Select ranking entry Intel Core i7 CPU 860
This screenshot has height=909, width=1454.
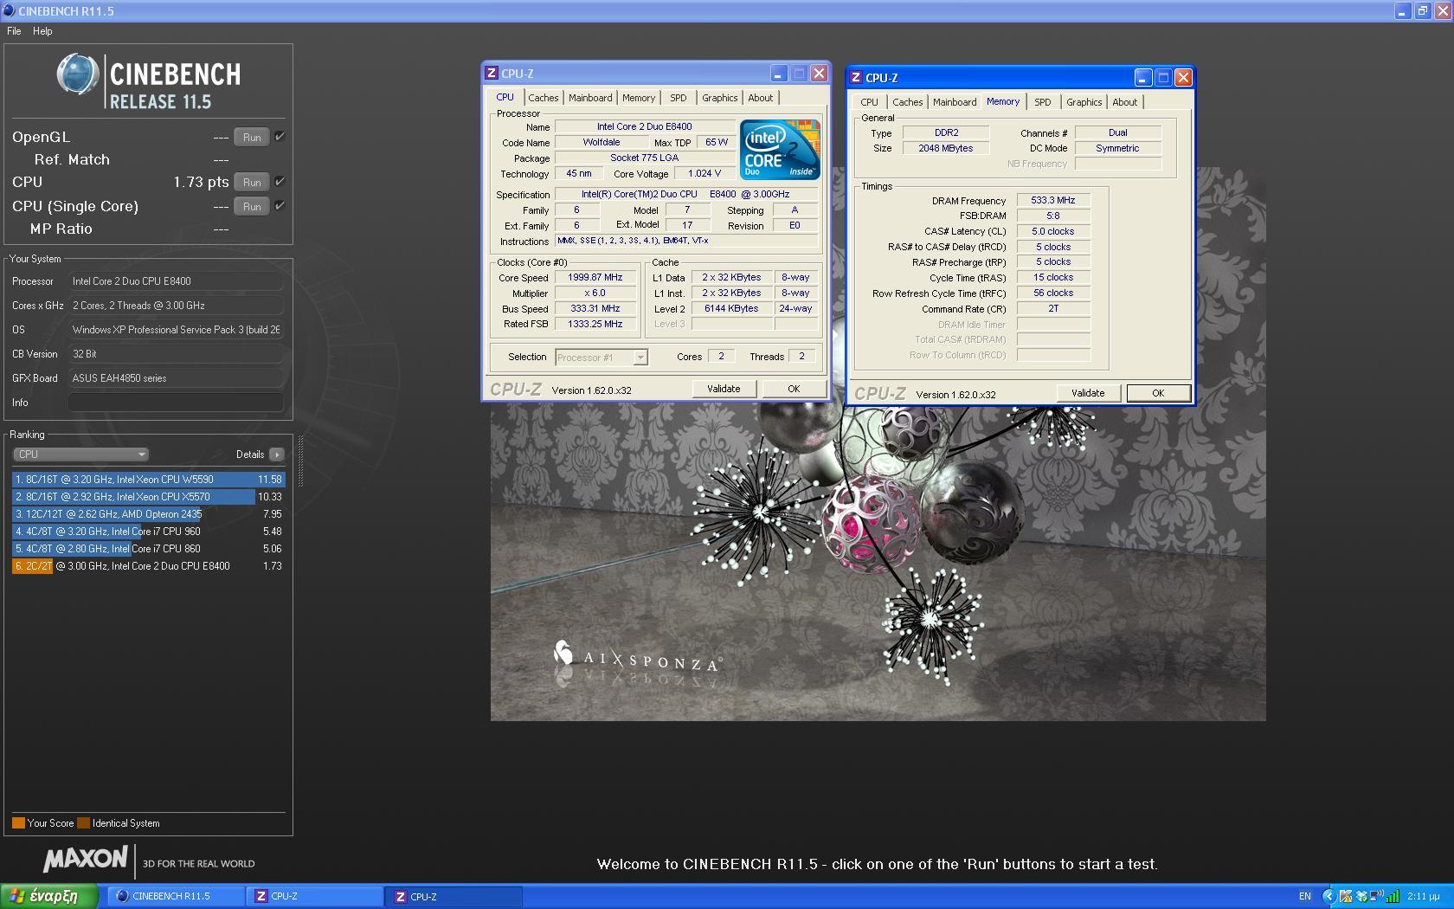coord(148,548)
